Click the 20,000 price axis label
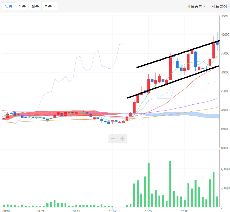This screenshot has width=230, height=212. (x=225, y=110)
